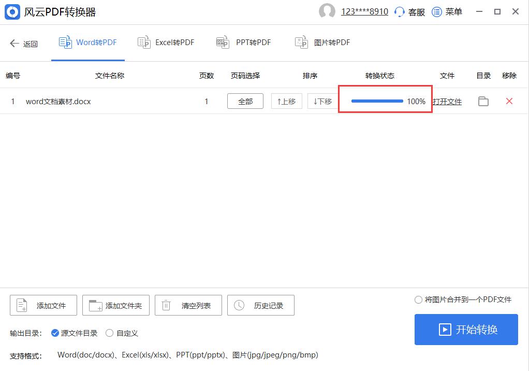Remove word文档素材.docx via the red X
This screenshot has width=529, height=371.
[x=509, y=102]
